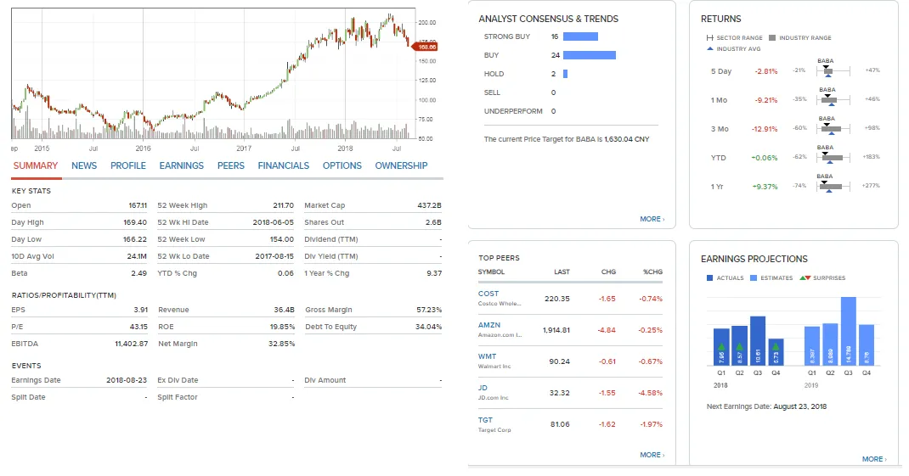This screenshot has height=476, width=909.
Task: Click the INDUSTRY RANGE legend square
Action: tap(772, 37)
